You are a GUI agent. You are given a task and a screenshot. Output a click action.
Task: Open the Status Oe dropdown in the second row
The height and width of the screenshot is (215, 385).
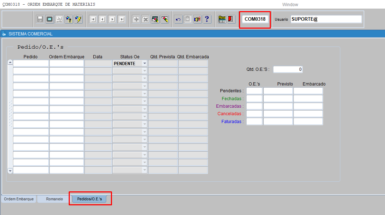[145, 71]
